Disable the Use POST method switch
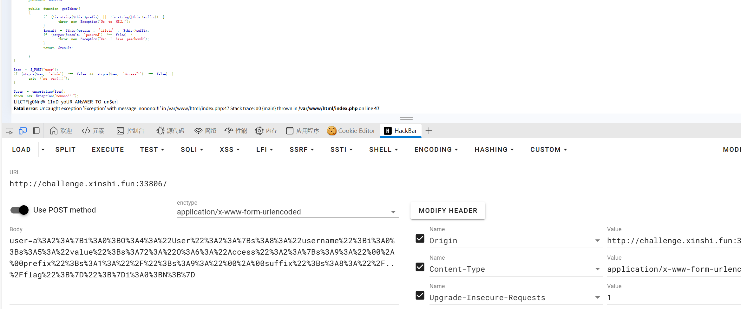The width and height of the screenshot is (741, 309). [20, 210]
